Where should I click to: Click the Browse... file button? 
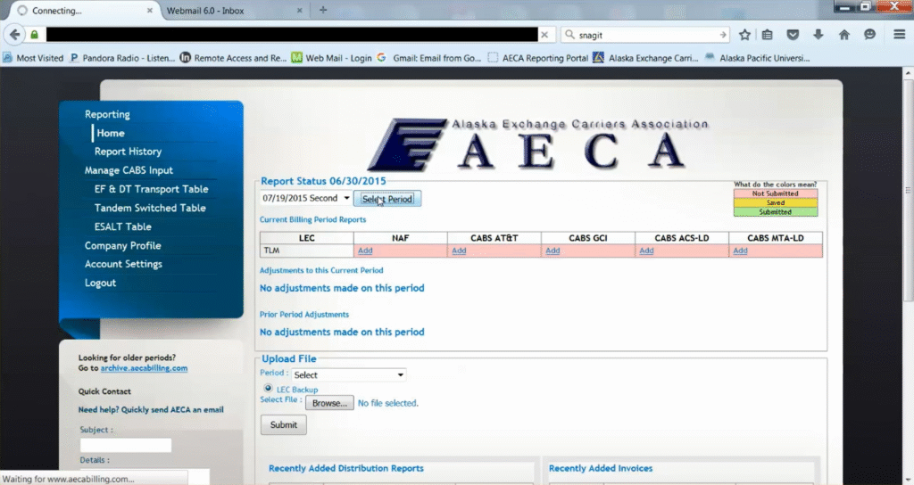pos(329,403)
